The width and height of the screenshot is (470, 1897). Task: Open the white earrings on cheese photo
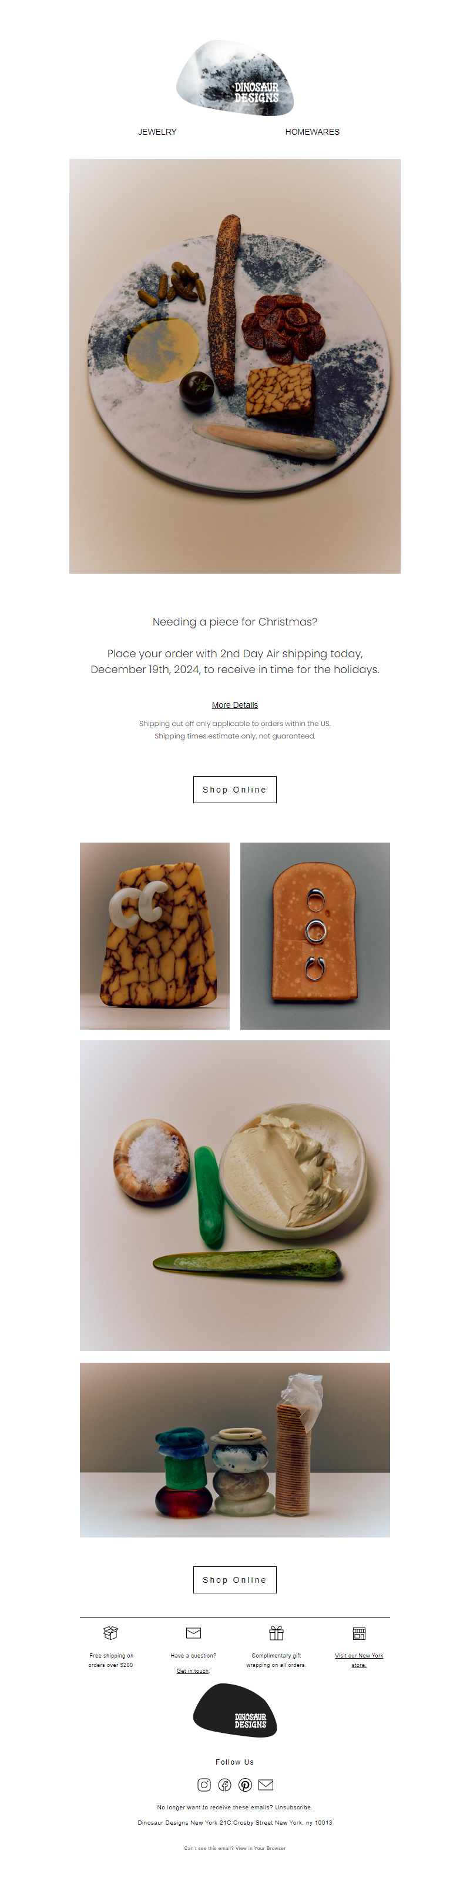pyautogui.click(x=155, y=935)
